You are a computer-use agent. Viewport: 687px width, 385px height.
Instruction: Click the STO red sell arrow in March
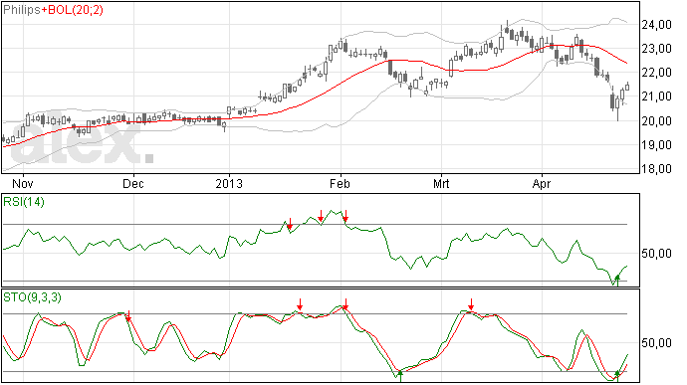(471, 304)
